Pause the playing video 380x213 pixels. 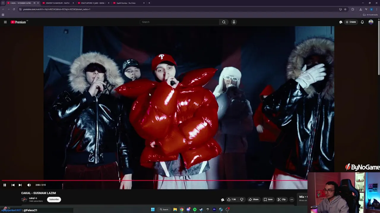5,185
